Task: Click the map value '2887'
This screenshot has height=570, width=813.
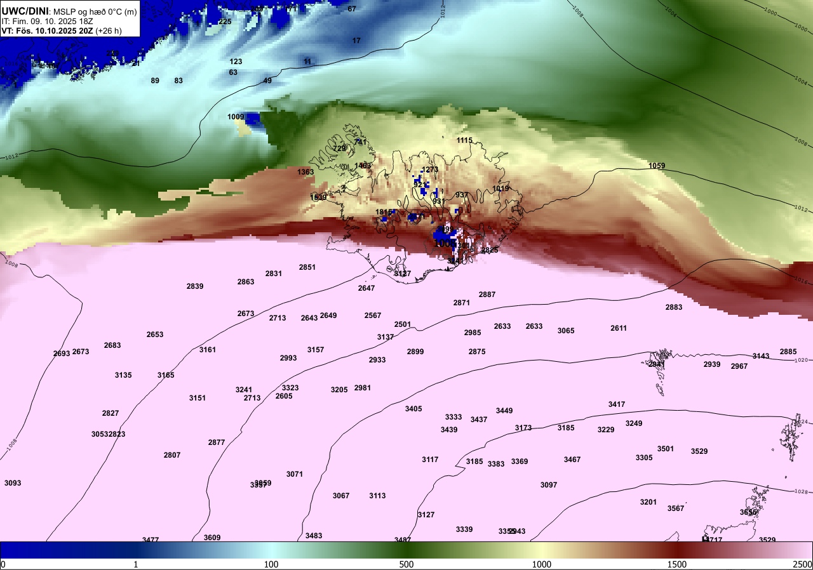Action: [487, 295]
